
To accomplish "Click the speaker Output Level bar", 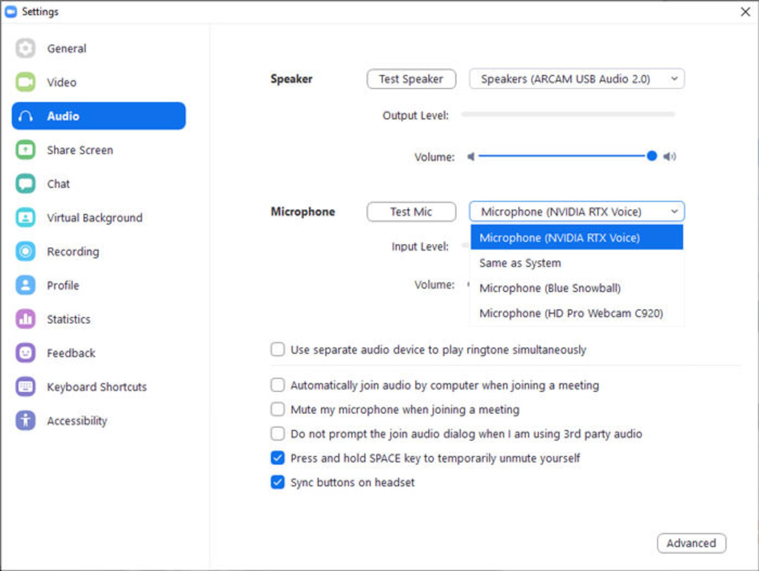I will 568,114.
